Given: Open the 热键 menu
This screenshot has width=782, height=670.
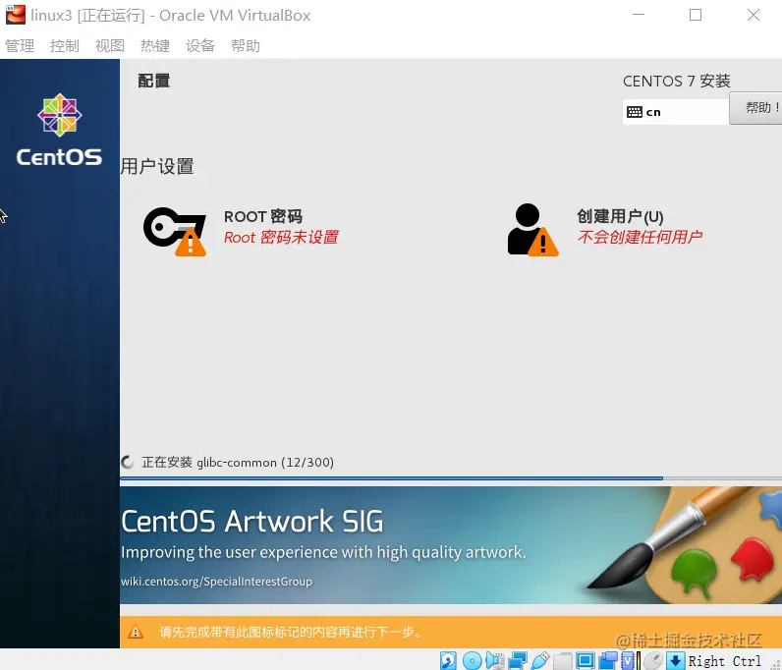Looking at the screenshot, I should click(155, 46).
